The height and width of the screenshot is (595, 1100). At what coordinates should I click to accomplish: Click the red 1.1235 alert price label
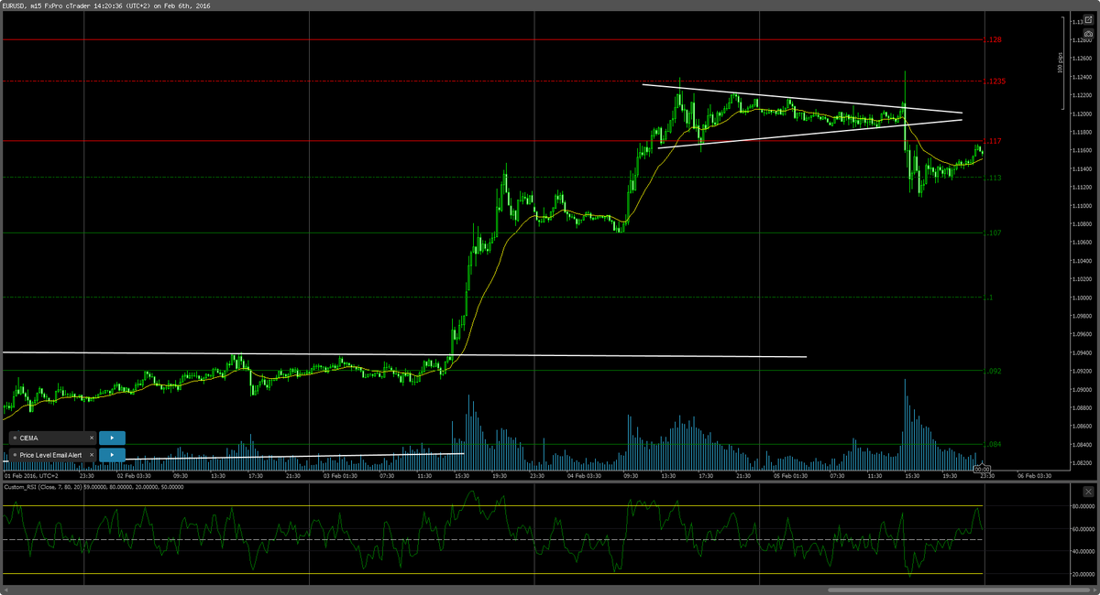tap(995, 82)
